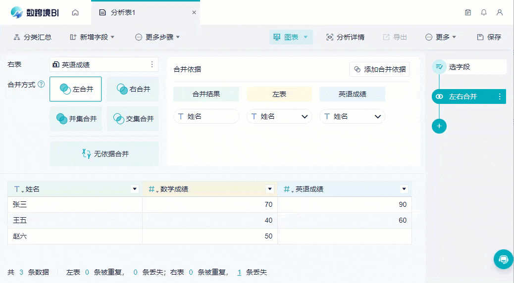
Task: Click the English score 60 cell
Action: [345, 220]
